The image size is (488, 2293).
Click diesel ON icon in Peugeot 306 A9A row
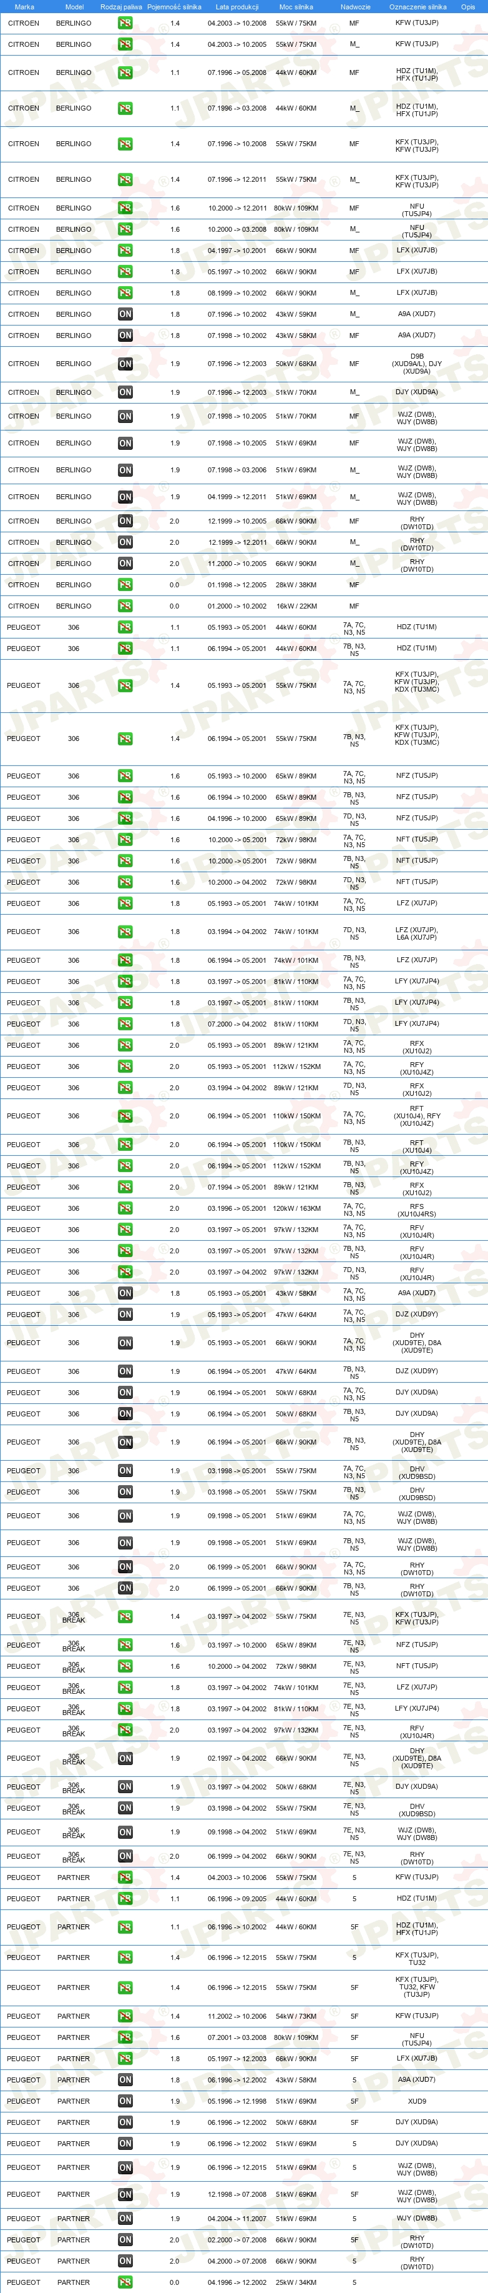125,1293
